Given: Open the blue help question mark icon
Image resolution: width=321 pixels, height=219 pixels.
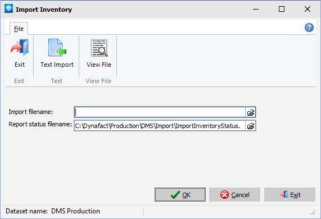Looking at the screenshot, I should (x=309, y=28).
